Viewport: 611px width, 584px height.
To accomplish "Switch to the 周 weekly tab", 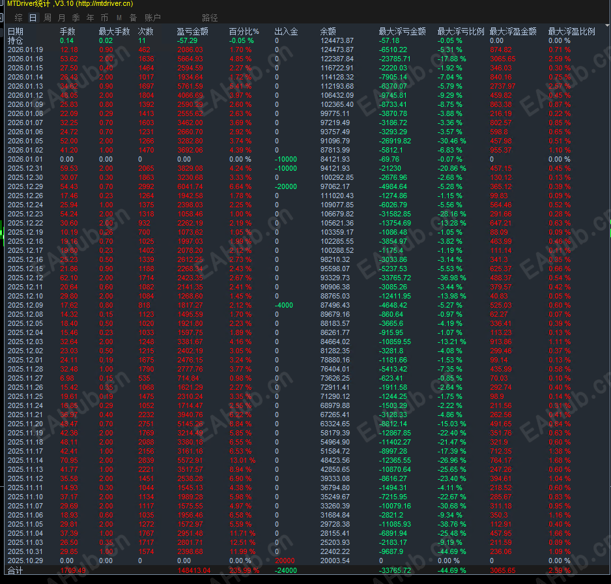I will (48, 18).
